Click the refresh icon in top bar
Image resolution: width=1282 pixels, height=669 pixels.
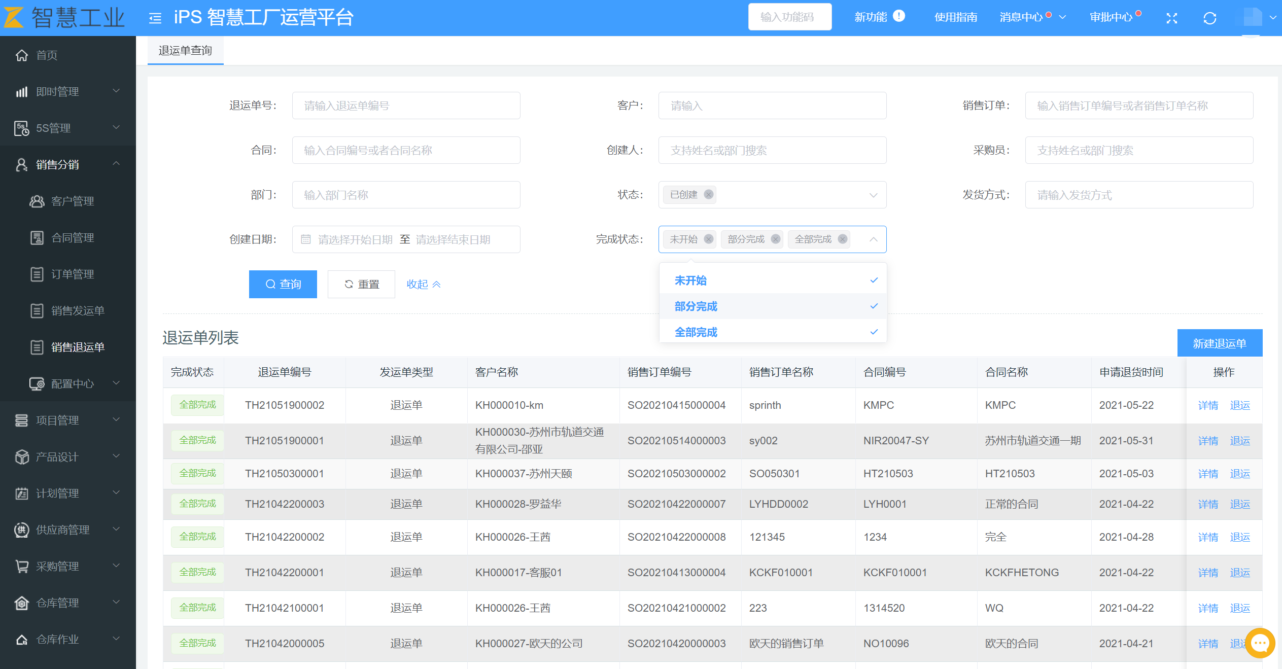(x=1209, y=18)
